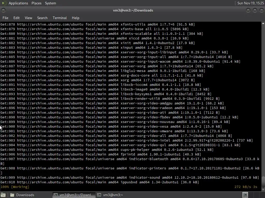The width and height of the screenshot is (265, 198).
Task: Open the Places menu
Action: coord(36,3)
